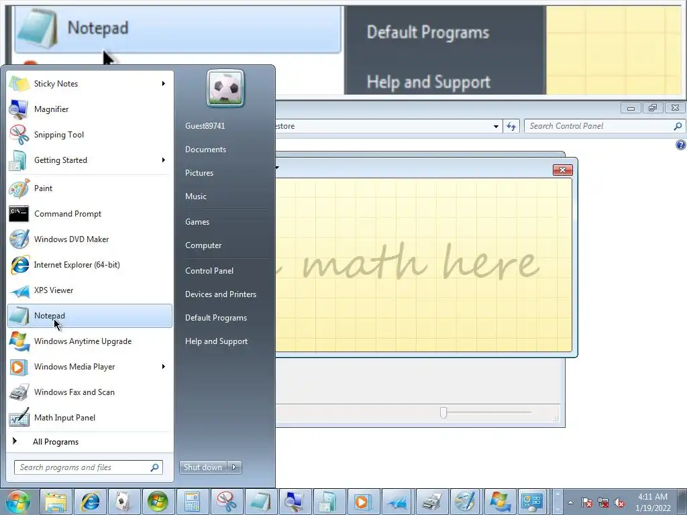687x515 pixels.
Task: Start Windows DVD Maker from the Start menu
Action: (x=90, y=239)
